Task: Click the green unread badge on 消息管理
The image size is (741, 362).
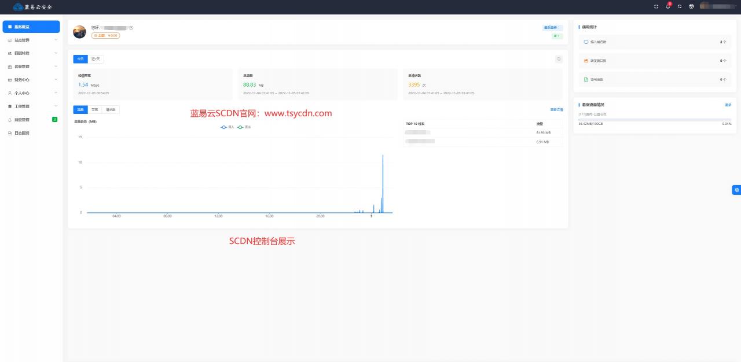Action: (x=55, y=120)
